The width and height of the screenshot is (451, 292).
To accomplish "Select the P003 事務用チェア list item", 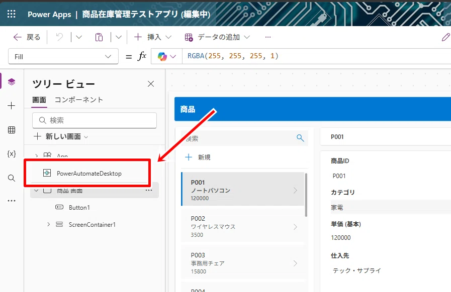I will (x=243, y=263).
